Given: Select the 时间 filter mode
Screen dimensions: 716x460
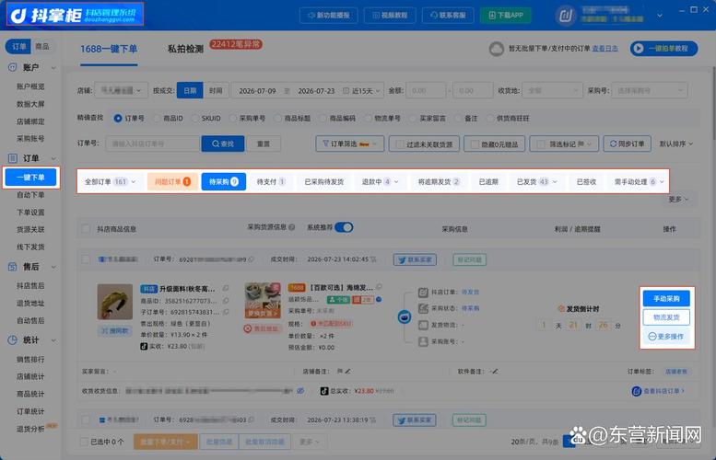Looking at the screenshot, I should 216,91.
